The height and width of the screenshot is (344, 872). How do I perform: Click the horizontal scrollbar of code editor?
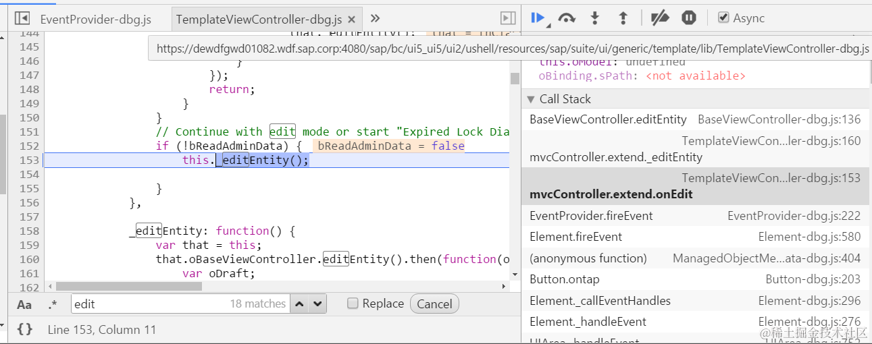point(129,286)
